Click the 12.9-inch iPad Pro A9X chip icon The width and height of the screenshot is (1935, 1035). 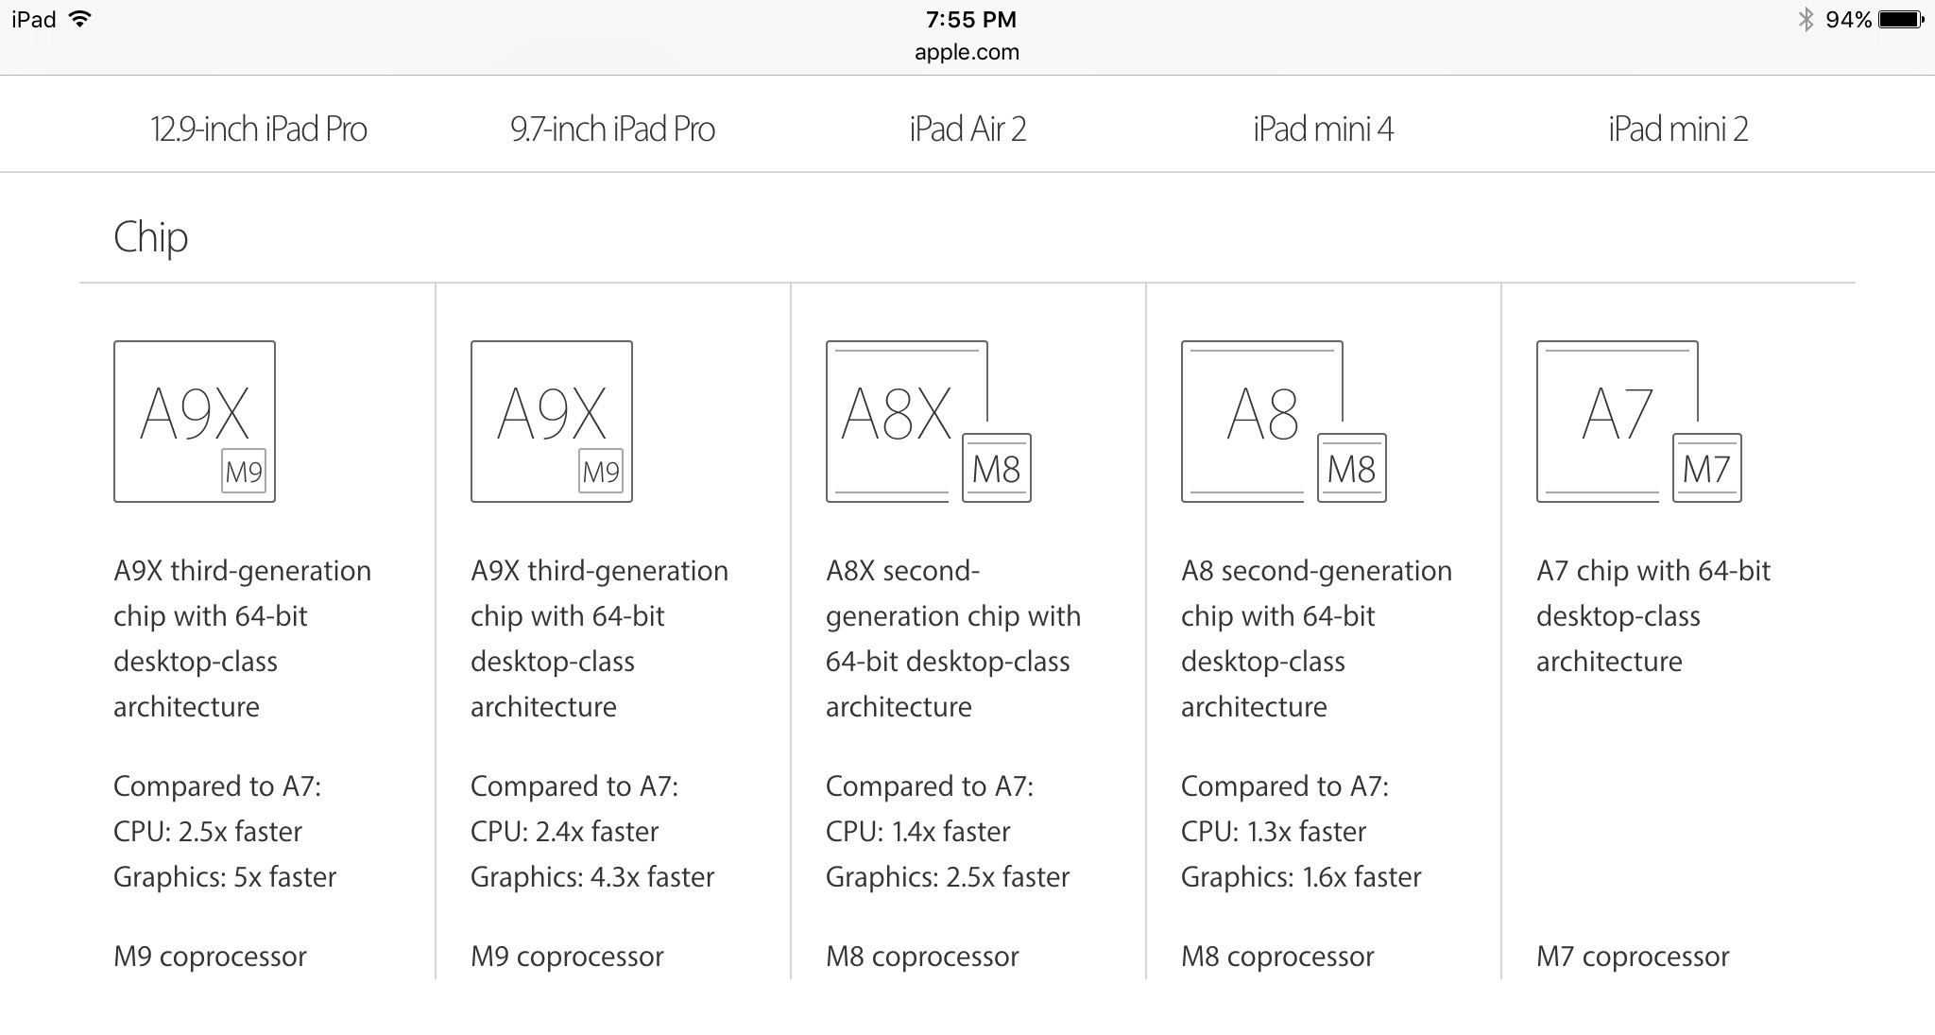(195, 422)
